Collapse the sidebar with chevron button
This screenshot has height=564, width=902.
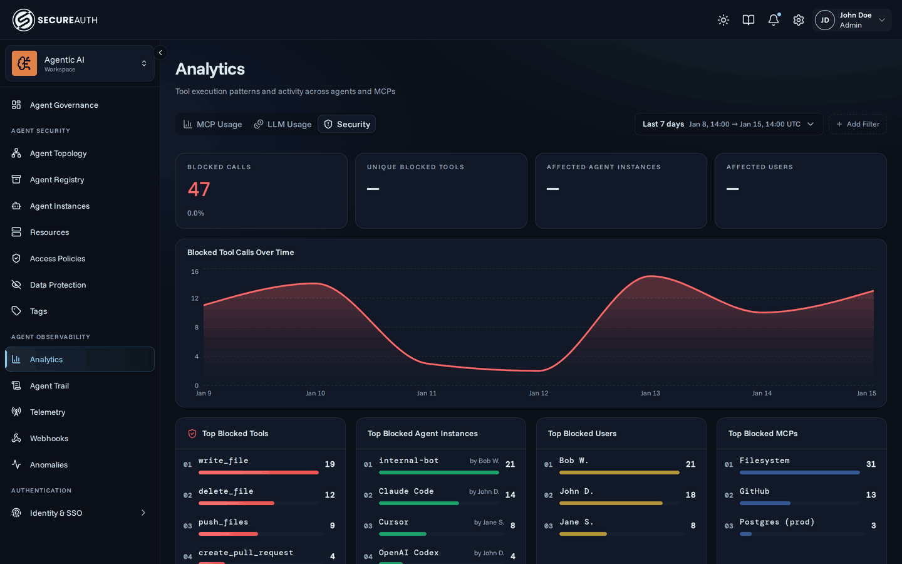coord(160,53)
